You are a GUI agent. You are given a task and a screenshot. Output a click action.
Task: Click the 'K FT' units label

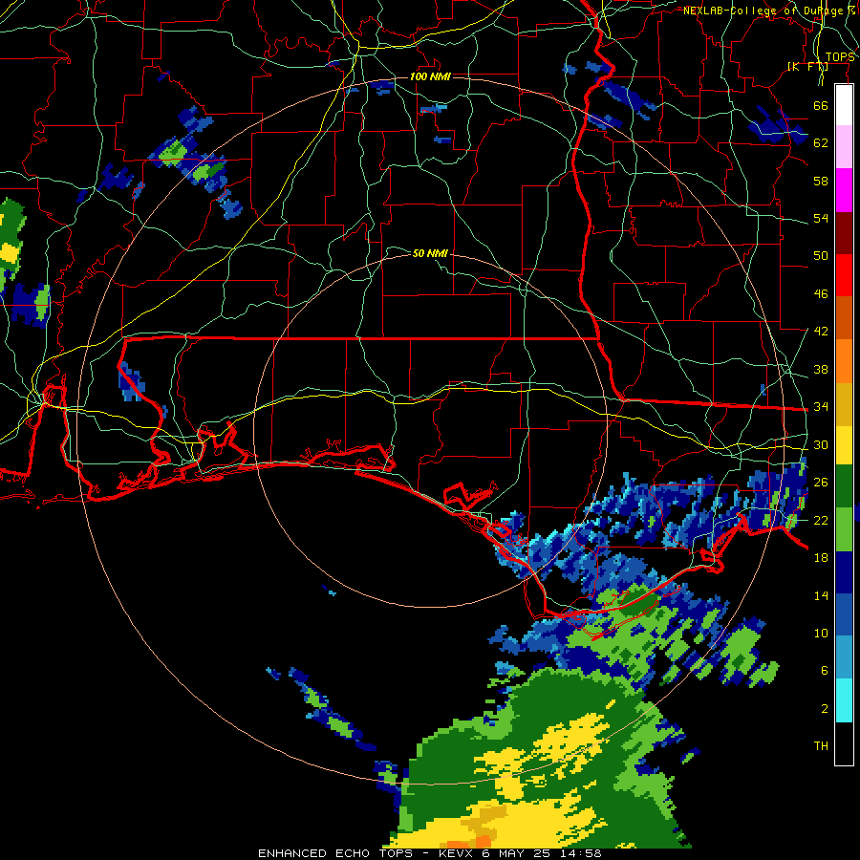point(807,67)
